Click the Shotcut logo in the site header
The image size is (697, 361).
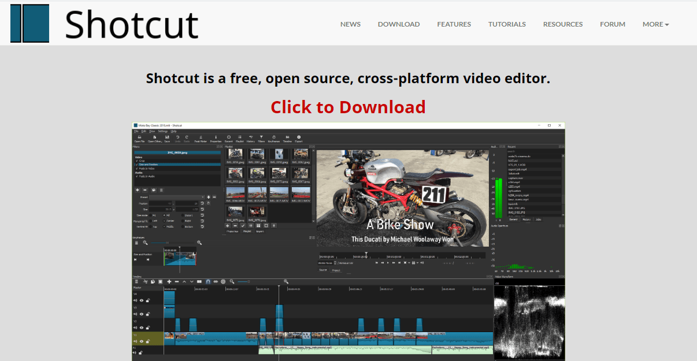coord(104,24)
